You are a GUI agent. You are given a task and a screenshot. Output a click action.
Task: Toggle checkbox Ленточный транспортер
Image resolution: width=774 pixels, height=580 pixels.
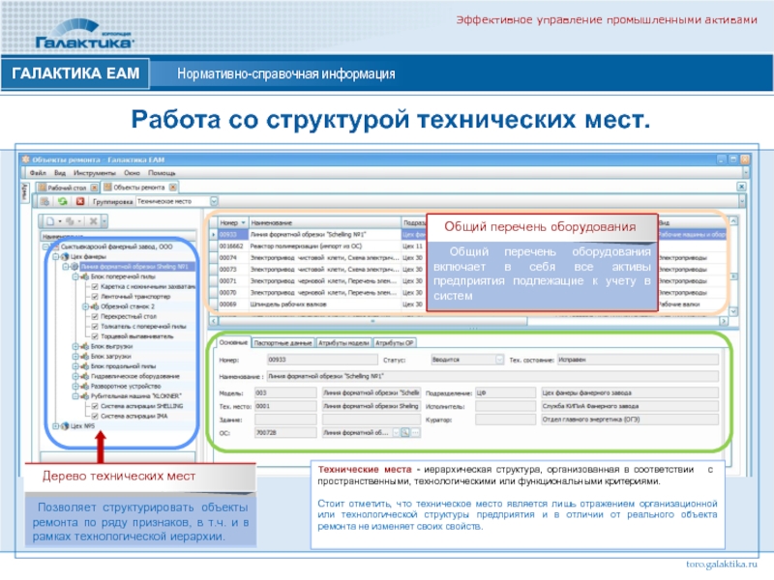(x=95, y=297)
